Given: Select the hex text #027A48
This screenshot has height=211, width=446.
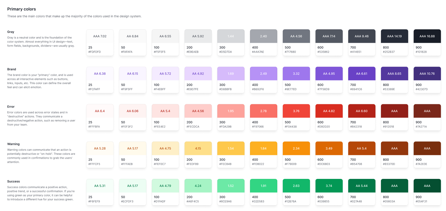Looking at the screenshot, I should tap(356, 202).
